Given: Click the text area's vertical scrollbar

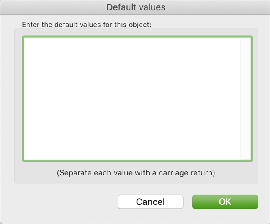Looking at the screenshot, I should point(245,98).
